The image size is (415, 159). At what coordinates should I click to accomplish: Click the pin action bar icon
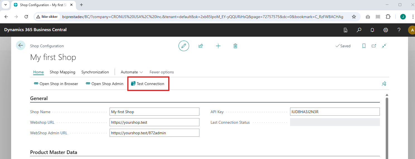coord(384,83)
